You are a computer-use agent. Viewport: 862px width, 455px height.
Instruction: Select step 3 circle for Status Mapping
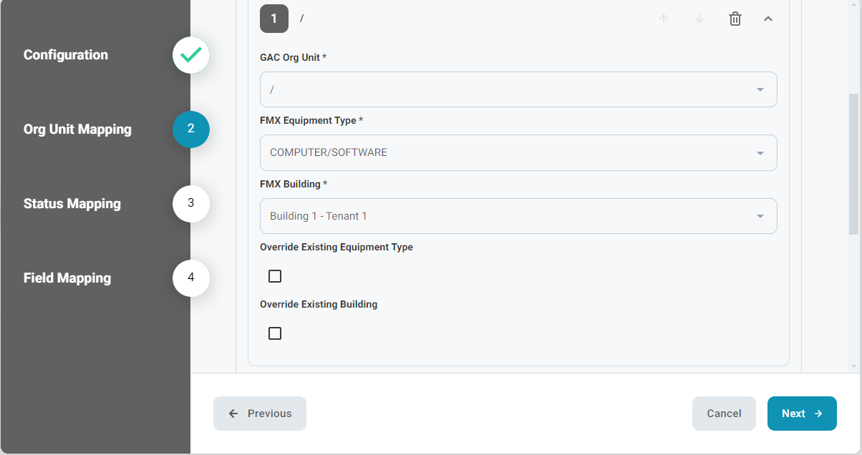[x=191, y=204]
